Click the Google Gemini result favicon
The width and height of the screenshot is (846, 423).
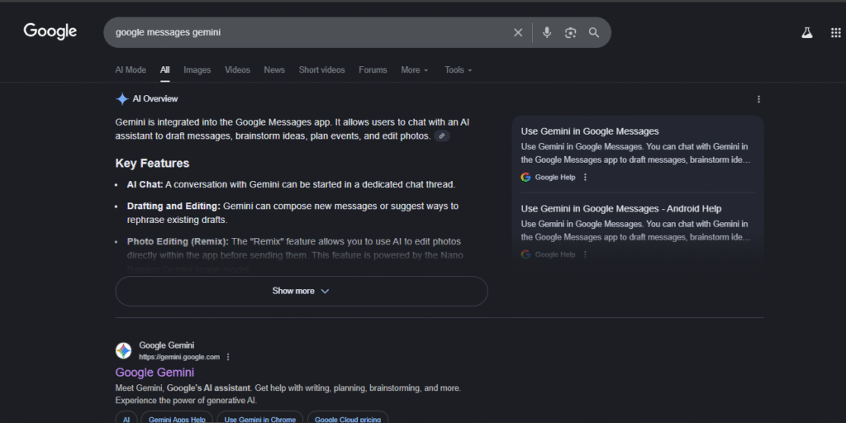[x=124, y=350]
